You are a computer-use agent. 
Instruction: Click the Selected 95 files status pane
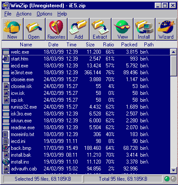(43, 179)
